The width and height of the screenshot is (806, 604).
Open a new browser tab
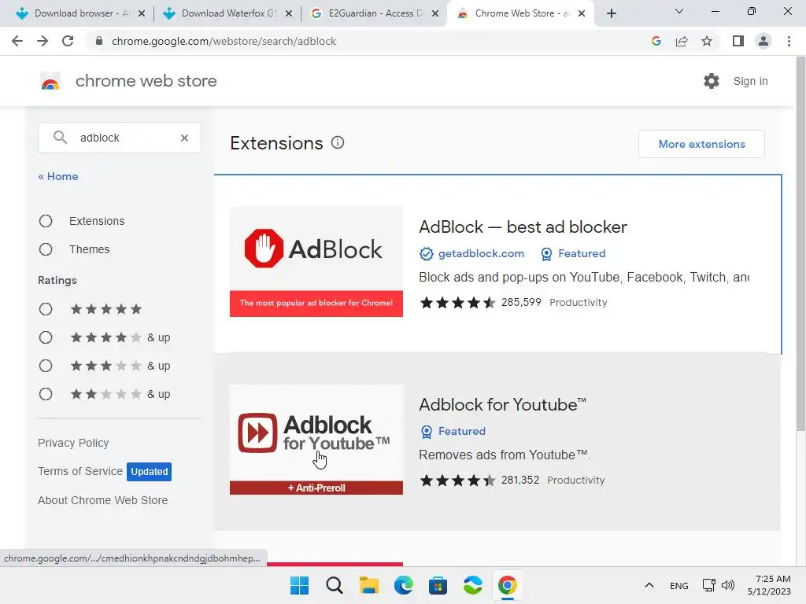pyautogui.click(x=611, y=13)
